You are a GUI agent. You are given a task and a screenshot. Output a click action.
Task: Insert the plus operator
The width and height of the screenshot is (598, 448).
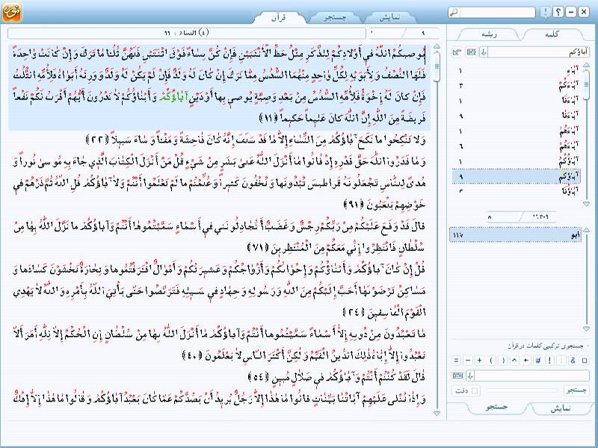click(479, 360)
